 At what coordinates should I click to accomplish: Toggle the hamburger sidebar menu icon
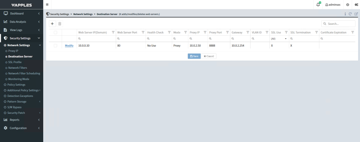47,5
